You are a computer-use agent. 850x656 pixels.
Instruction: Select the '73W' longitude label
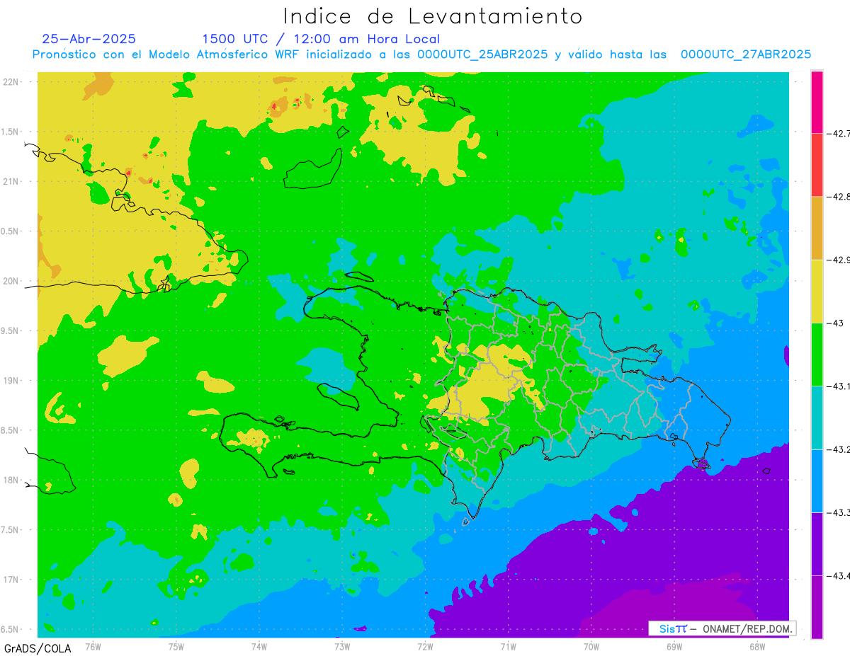tap(342, 646)
